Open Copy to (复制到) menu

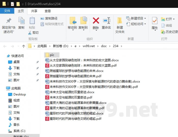83,24
